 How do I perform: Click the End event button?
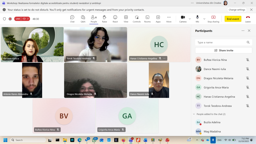(233, 19)
